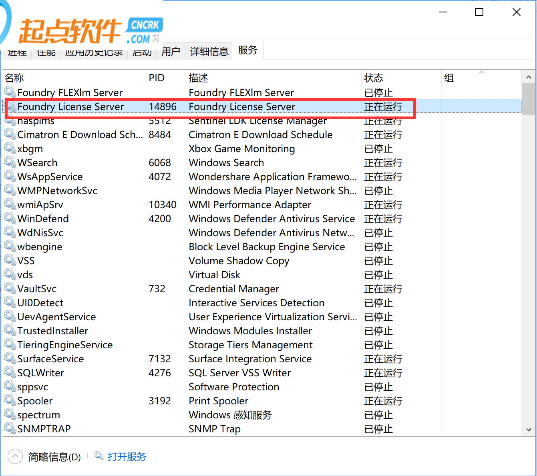Sort services by 组 column header
This screenshot has height=476, width=537.
point(482,78)
